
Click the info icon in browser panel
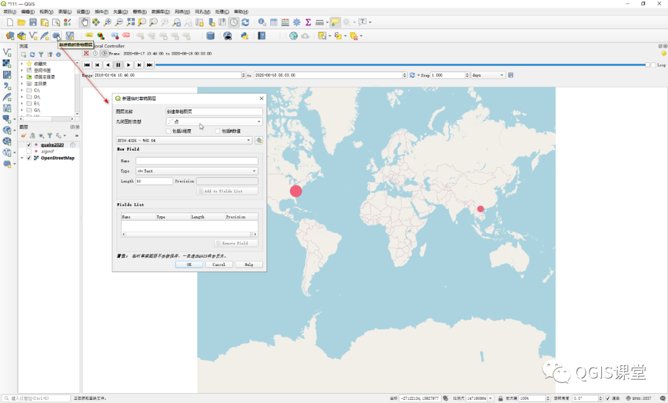[58, 54]
